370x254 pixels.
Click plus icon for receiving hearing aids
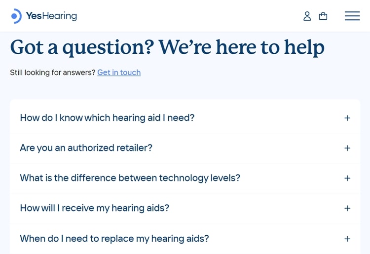click(347, 208)
